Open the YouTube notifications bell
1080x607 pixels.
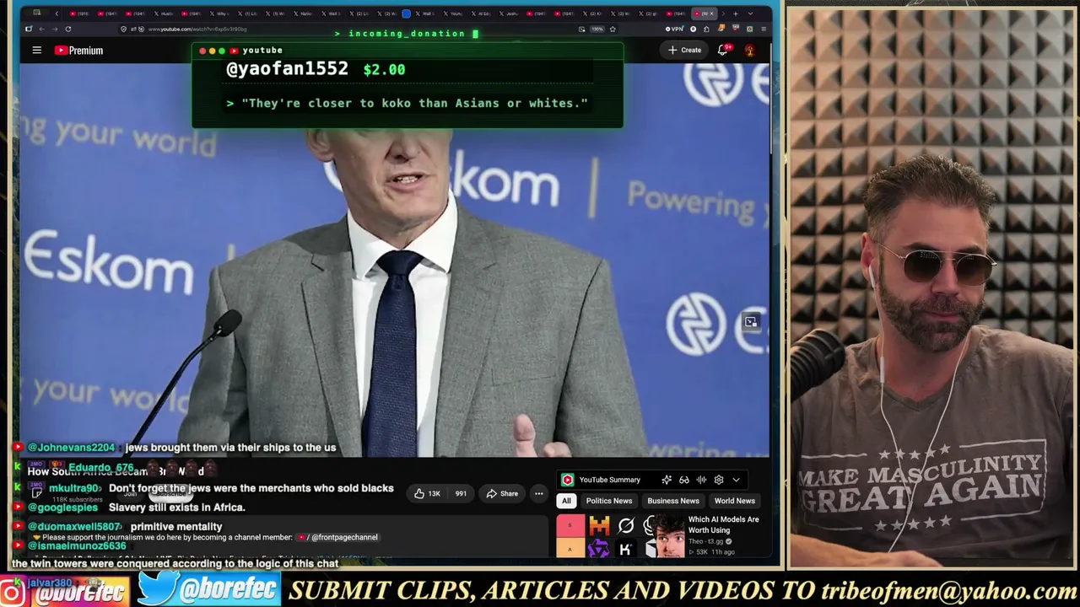click(723, 51)
